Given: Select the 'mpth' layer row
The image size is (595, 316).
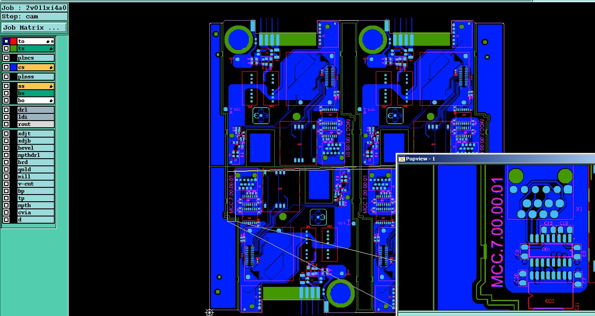Looking at the screenshot, I should coord(36,205).
